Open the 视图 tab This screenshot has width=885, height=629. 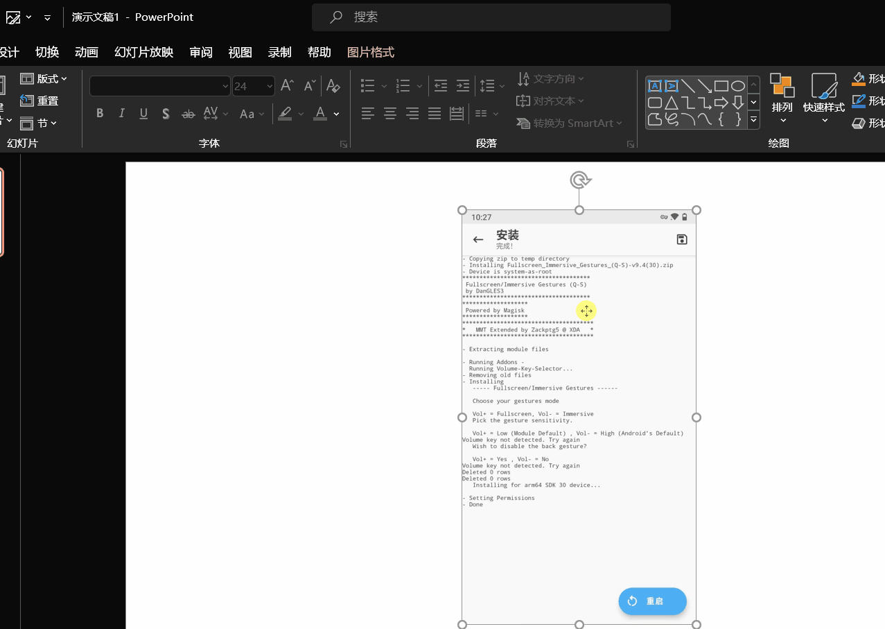[x=240, y=52]
